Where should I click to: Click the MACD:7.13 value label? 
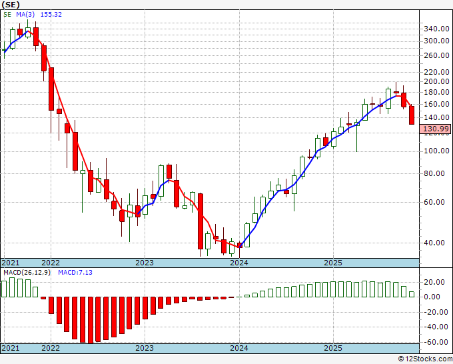[x=75, y=273]
